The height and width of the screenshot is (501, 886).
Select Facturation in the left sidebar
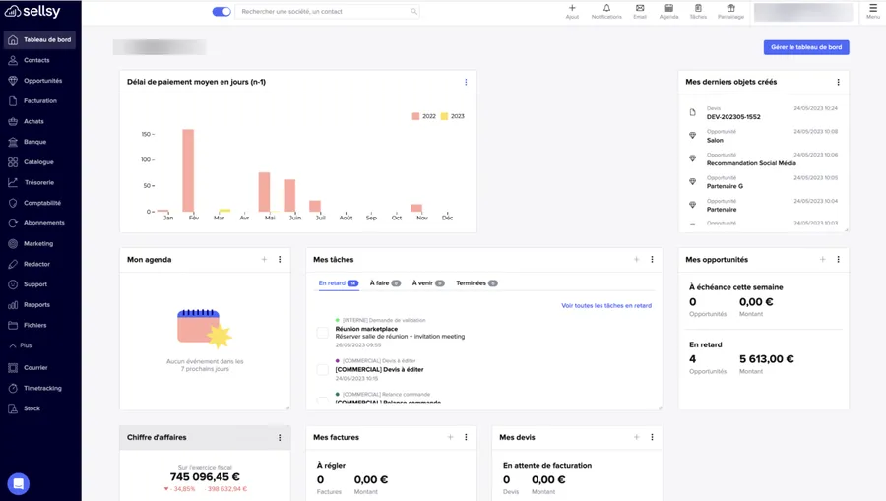(39, 101)
